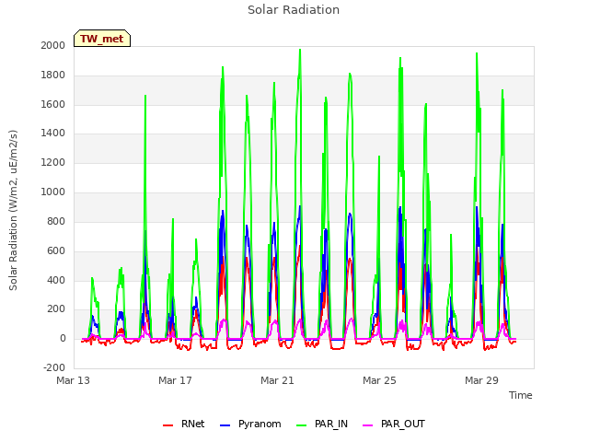This screenshot has height=442, width=589.
Task: Click the Time x-axis title
Action: point(521,395)
